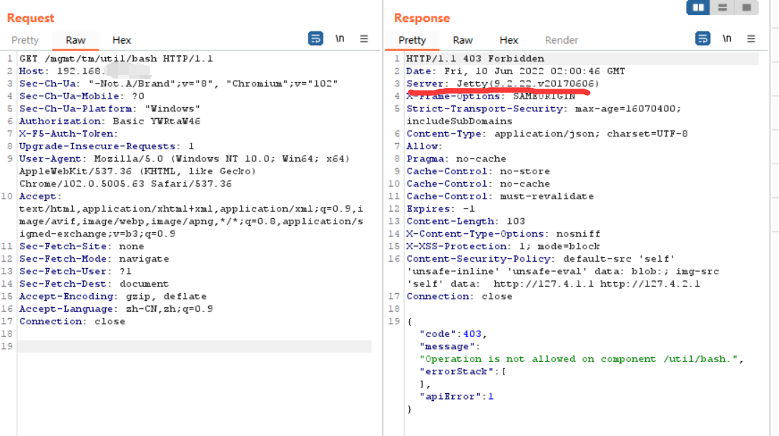779x436 pixels.
Task: Click the underlined Jetty Server version header
Action: pyautogui.click(x=501, y=83)
